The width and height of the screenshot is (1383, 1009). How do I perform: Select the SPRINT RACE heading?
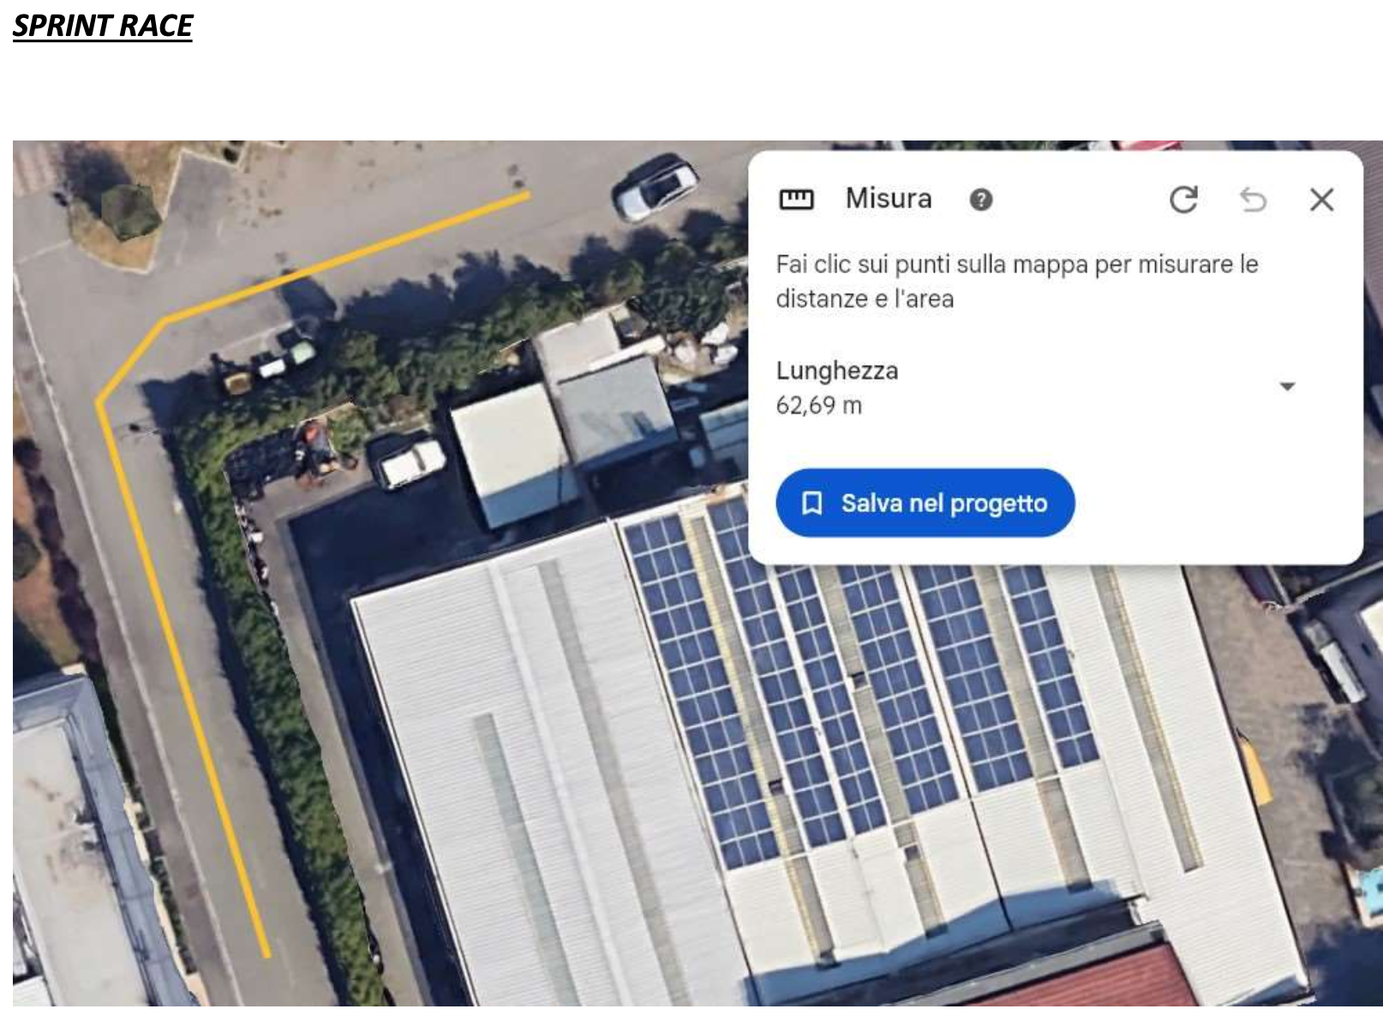[x=103, y=26]
